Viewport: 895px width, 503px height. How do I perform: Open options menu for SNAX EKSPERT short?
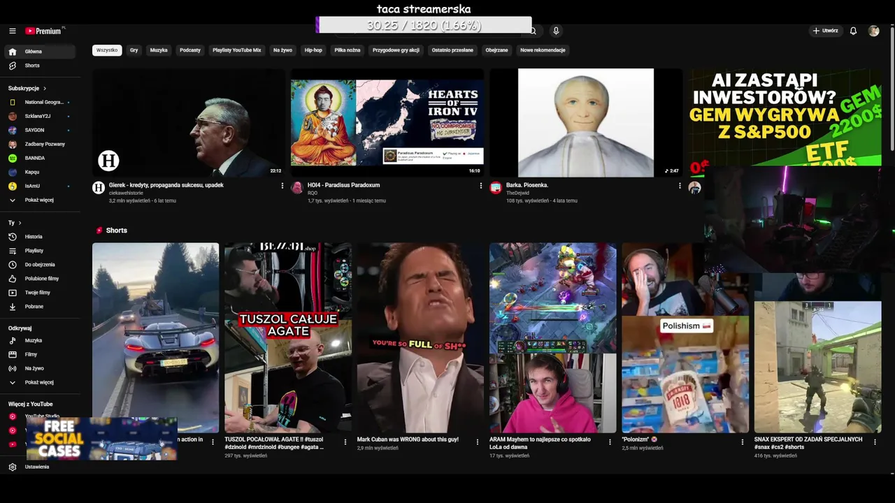coord(875,442)
